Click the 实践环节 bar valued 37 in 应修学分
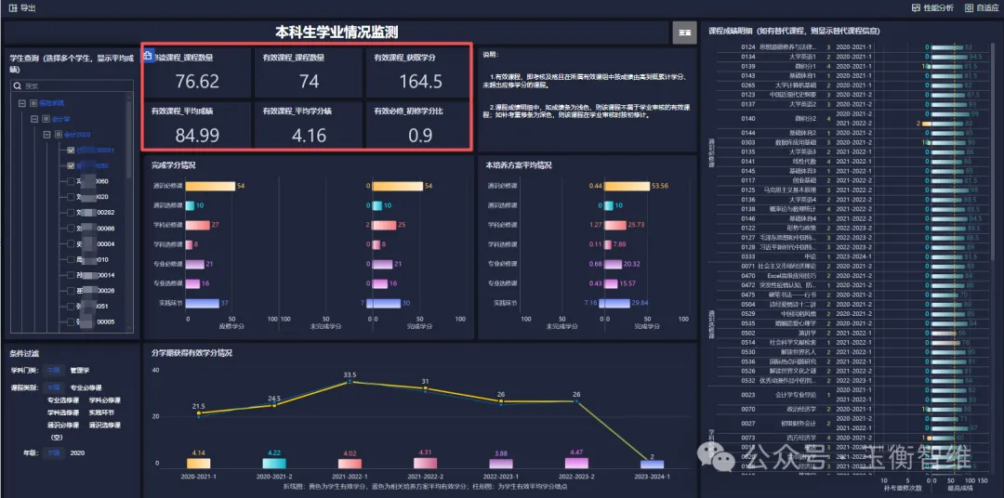Viewport: 1004px width, 498px height. point(203,303)
